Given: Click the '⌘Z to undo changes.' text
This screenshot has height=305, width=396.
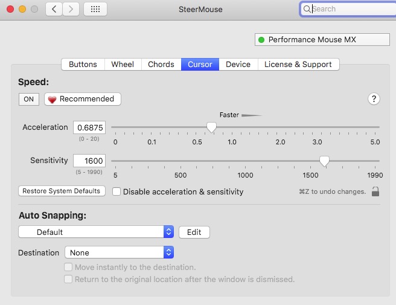Looking at the screenshot, I should point(333,191).
